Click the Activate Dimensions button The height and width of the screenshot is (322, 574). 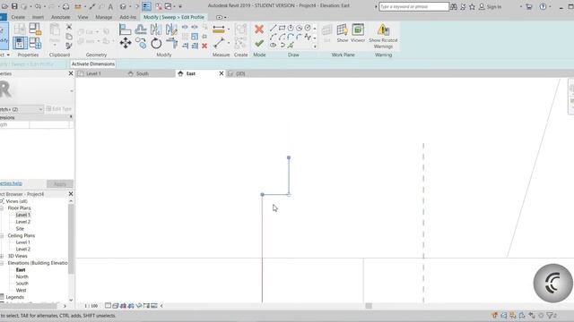tap(93, 64)
